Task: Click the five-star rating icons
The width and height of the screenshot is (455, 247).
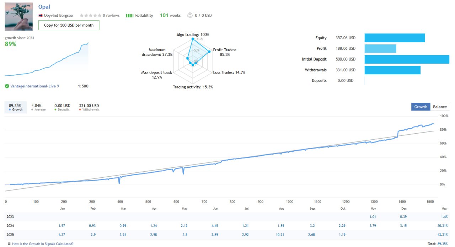Action: click(x=90, y=16)
